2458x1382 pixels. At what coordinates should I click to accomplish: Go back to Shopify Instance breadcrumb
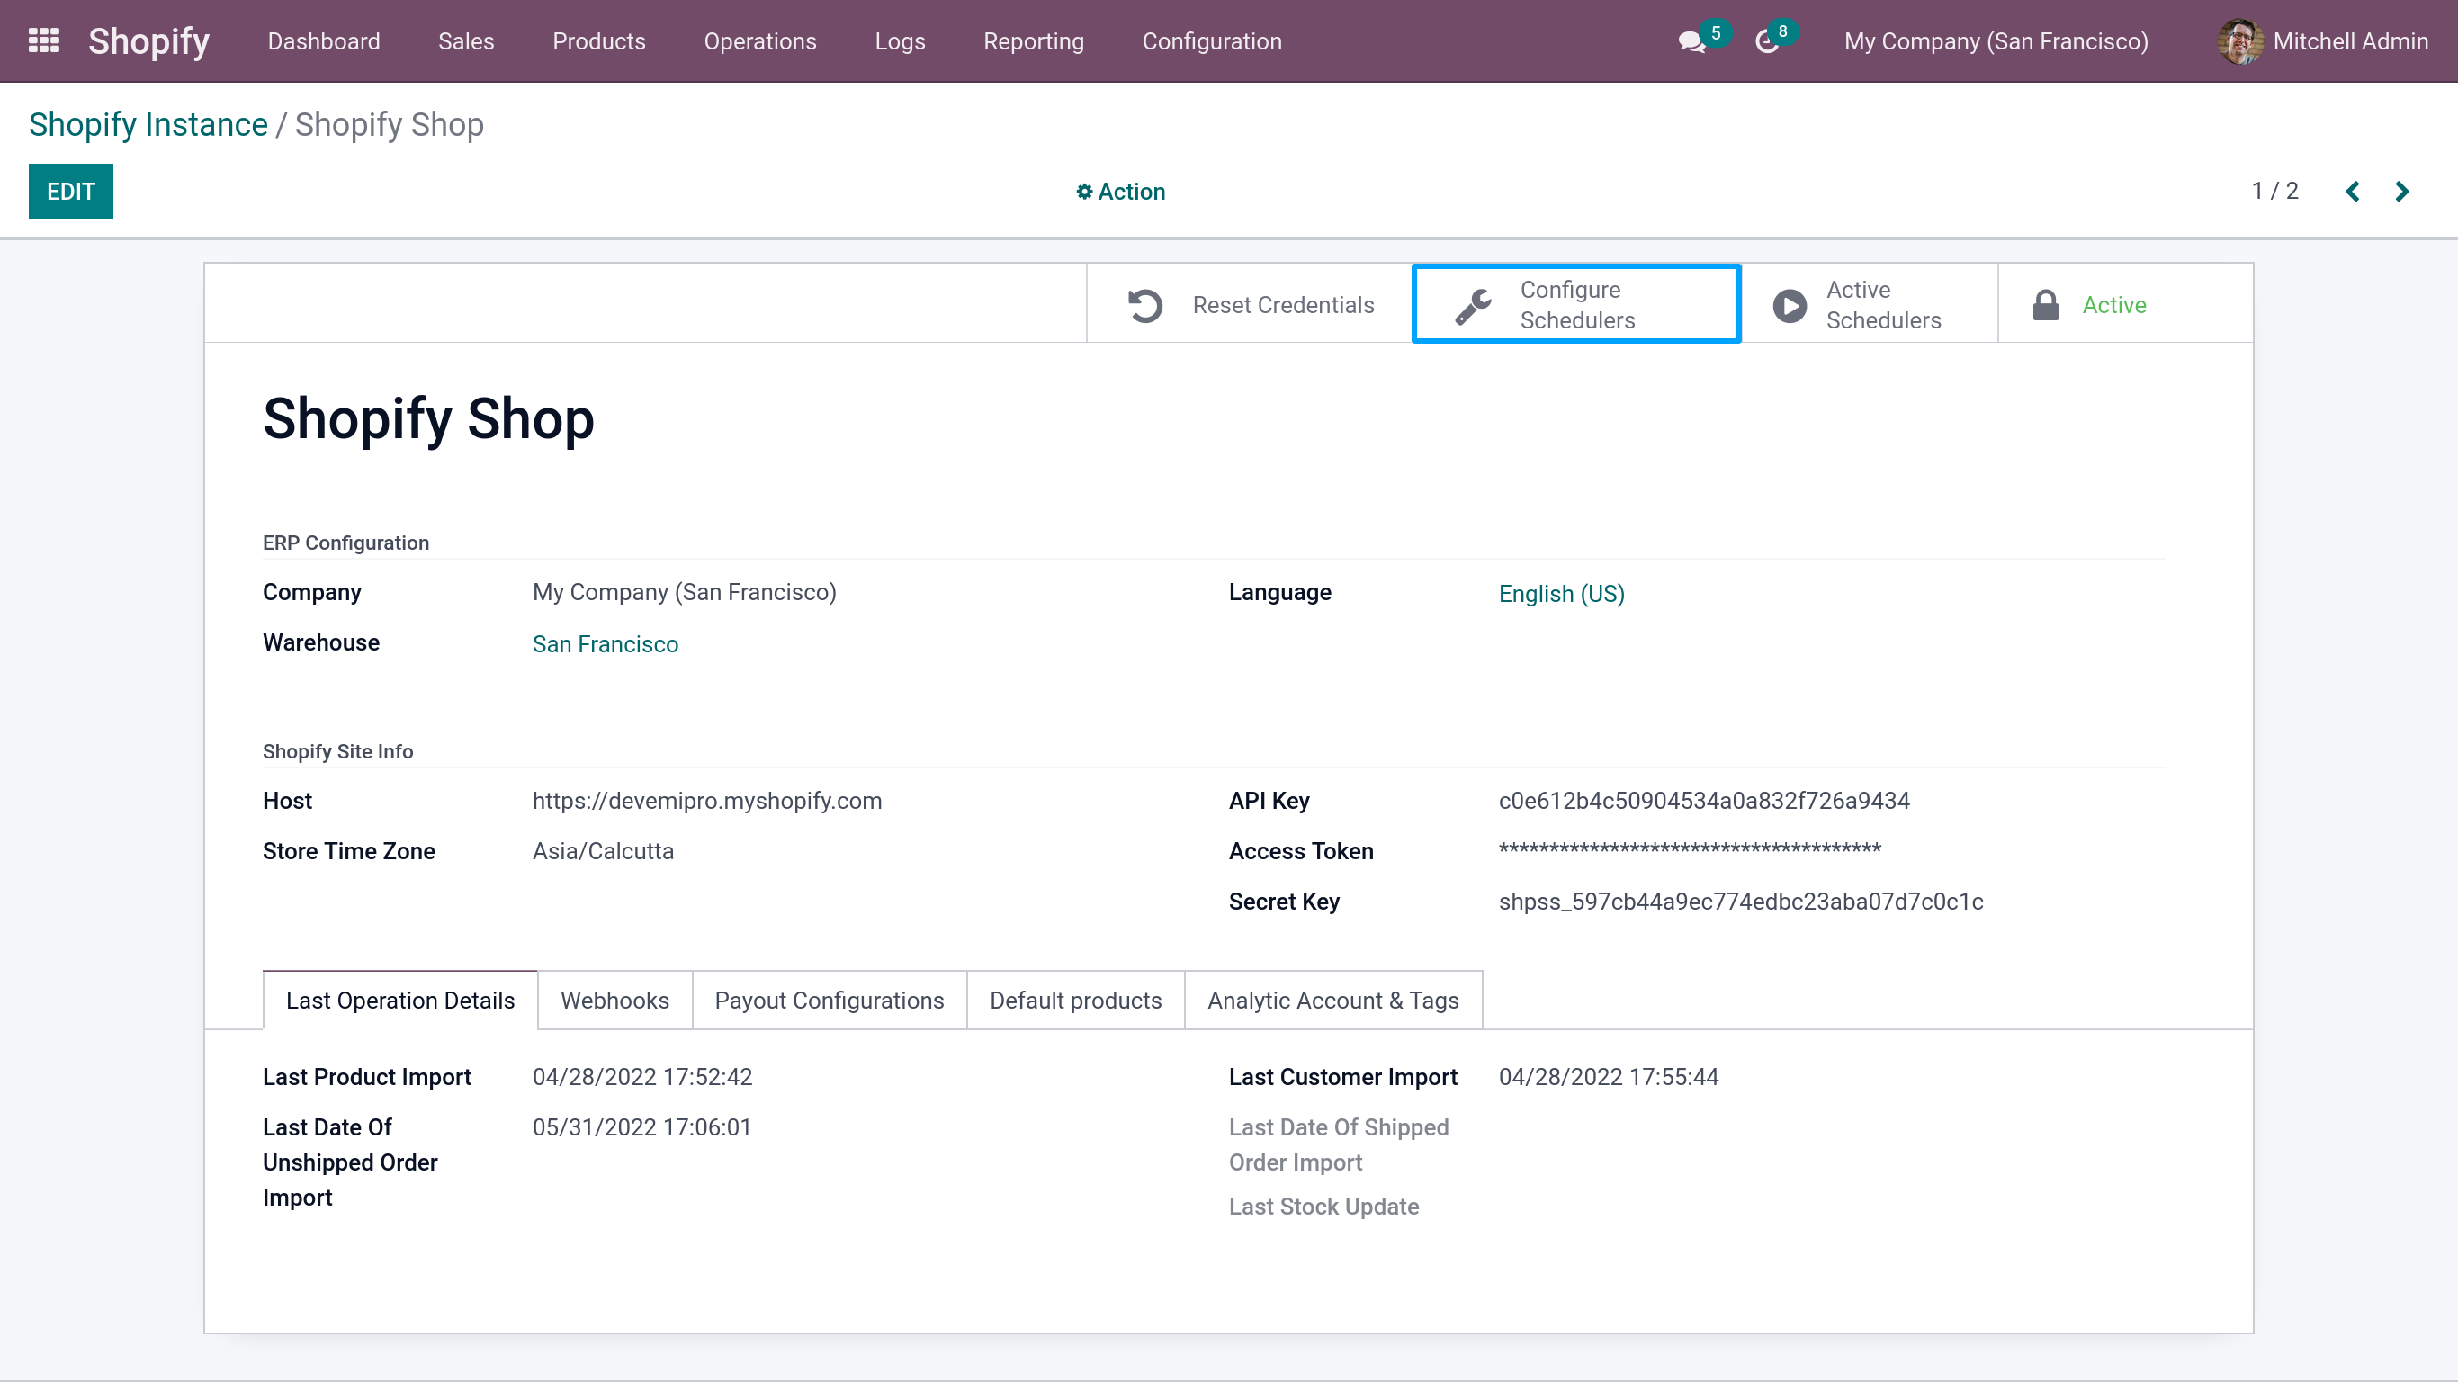click(148, 124)
